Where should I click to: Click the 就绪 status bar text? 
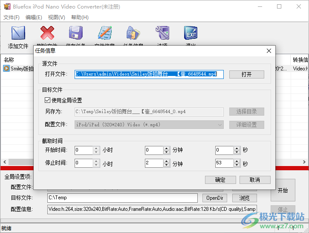tap(6, 228)
